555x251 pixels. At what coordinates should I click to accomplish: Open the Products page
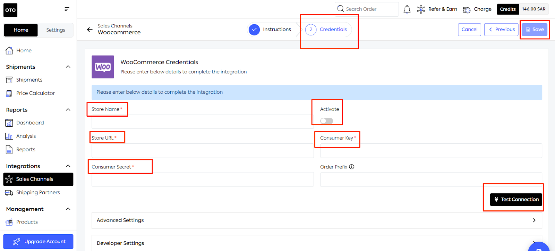27,222
